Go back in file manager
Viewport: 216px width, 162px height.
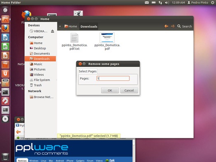(x=166, y=26)
